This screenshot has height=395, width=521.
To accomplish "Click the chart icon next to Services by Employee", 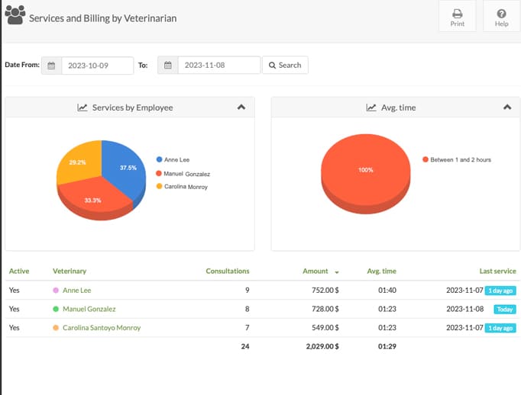I will point(82,108).
